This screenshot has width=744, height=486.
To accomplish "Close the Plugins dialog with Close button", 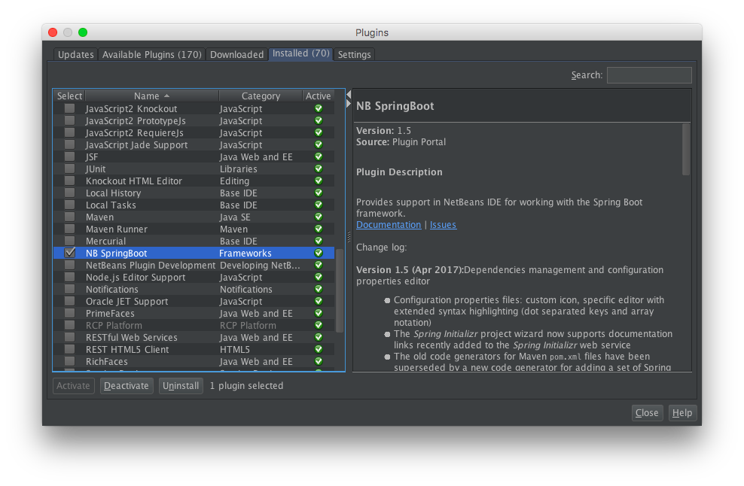I will click(647, 412).
